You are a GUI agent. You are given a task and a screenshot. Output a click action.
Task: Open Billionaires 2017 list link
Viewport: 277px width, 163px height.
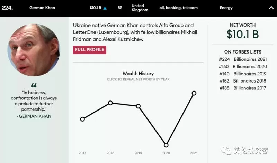point(250,88)
